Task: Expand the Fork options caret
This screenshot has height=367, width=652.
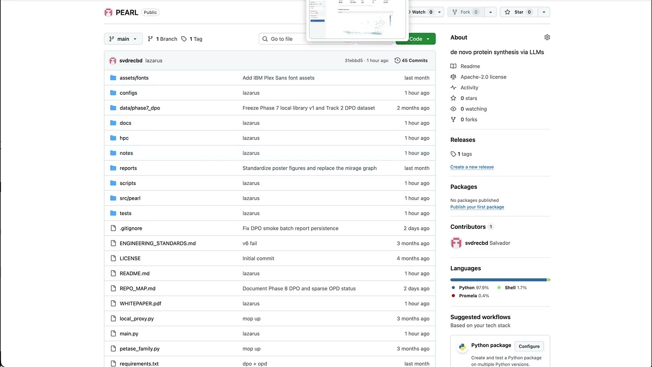Action: coord(491,12)
